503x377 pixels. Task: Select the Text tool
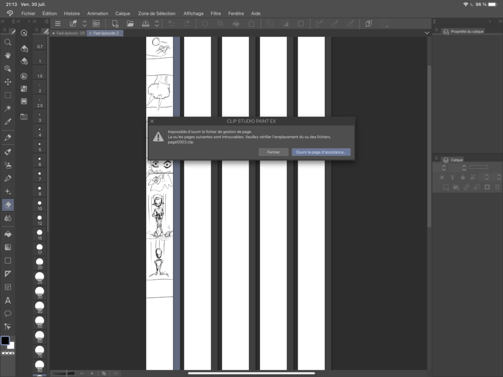coord(8,300)
